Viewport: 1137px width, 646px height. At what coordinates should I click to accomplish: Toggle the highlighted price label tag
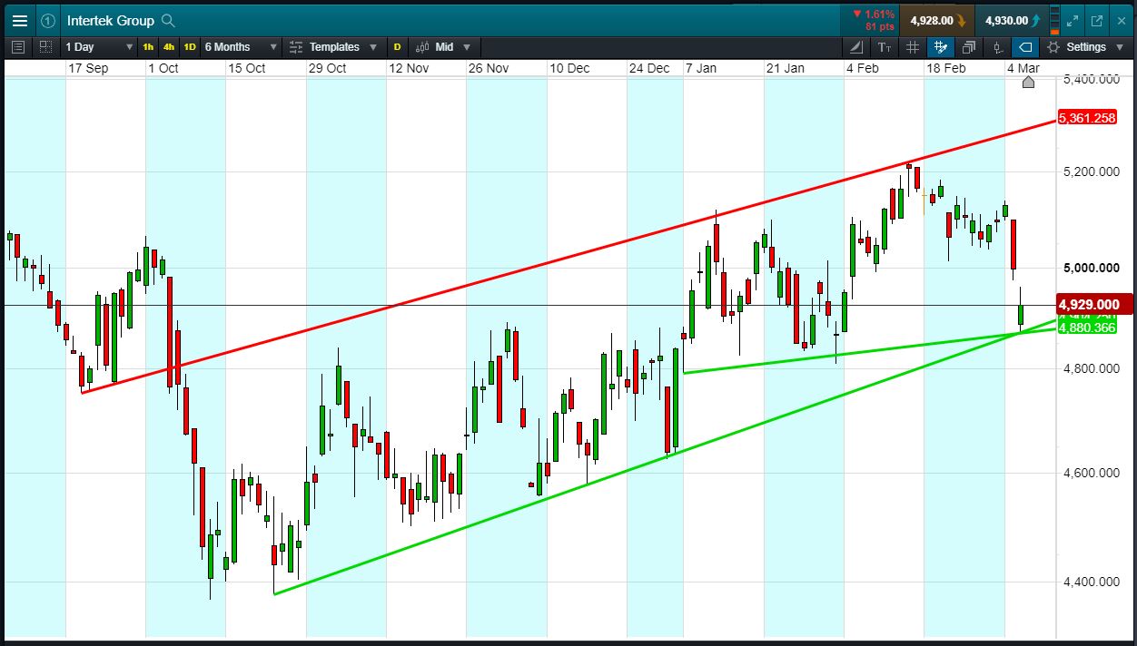[1025, 47]
